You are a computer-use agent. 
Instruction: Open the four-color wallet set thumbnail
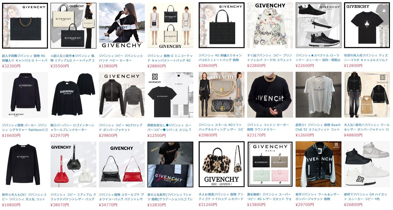(270, 164)
